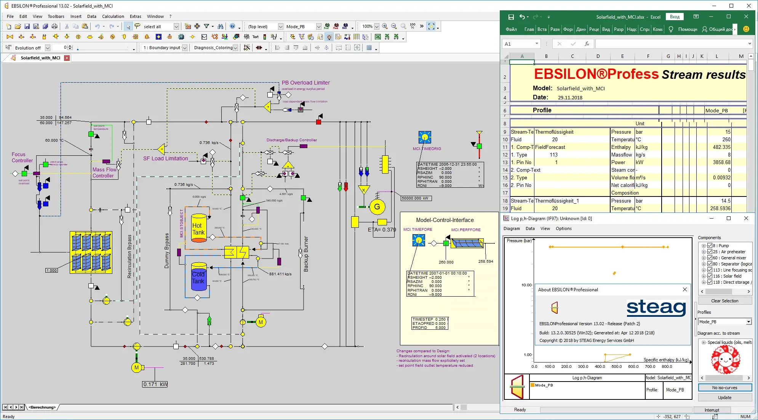The image size is (758, 420).
Task: Save the model with the diskette icon
Action: click(27, 26)
